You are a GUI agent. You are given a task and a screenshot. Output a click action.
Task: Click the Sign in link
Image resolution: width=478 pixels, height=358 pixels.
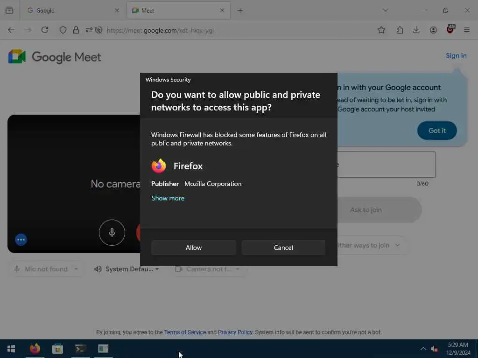pos(456,56)
